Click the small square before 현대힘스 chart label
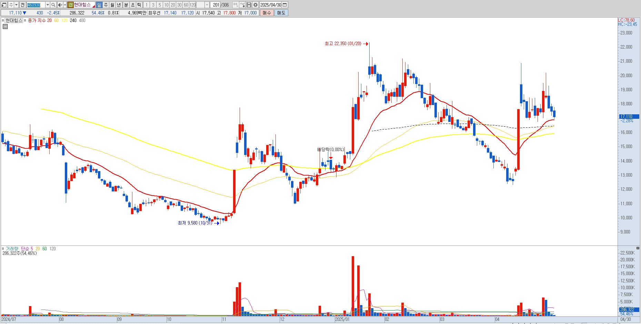Screen dimensions: 641x324 click(x=3, y=20)
